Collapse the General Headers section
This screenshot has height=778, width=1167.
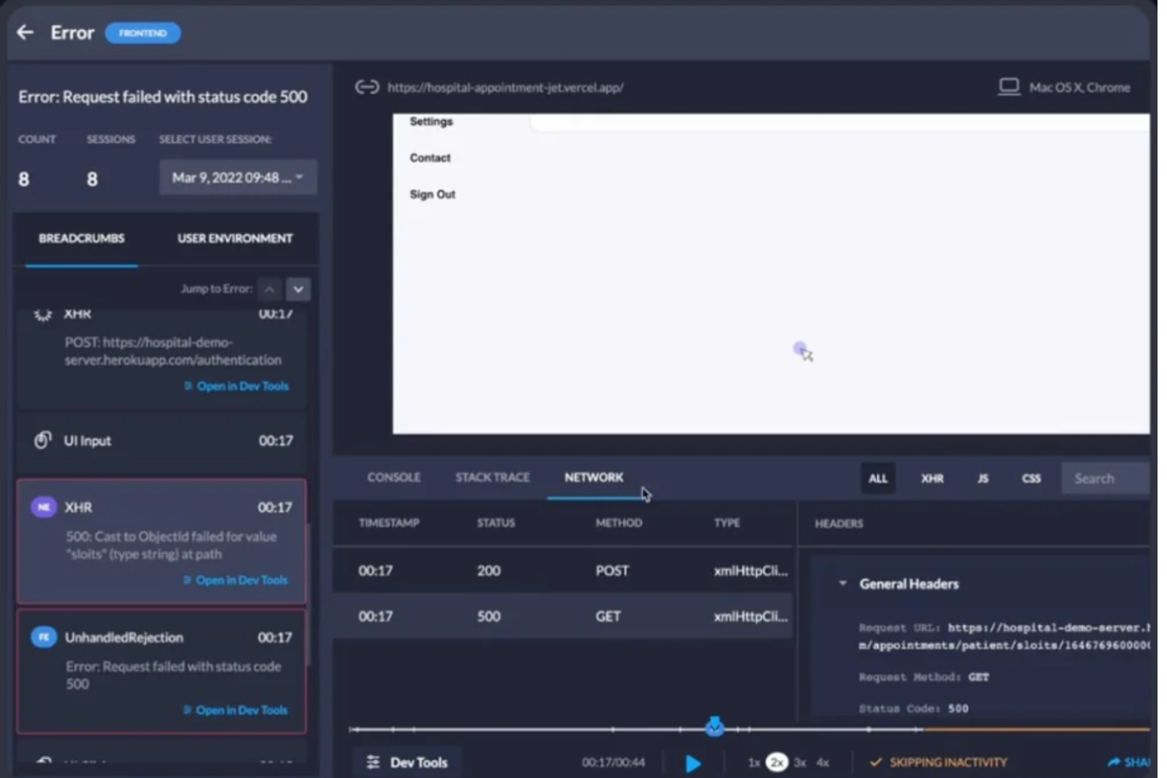pos(841,584)
